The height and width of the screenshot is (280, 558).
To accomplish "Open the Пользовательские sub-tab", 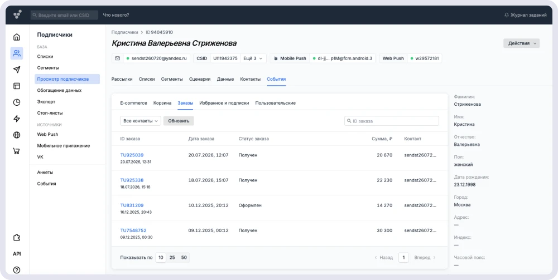I will (276, 103).
